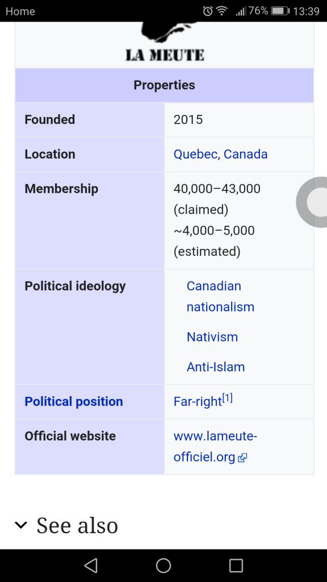Image resolution: width=327 pixels, height=582 pixels.
Task: Tap the recent apps square icon
Action: pyautogui.click(x=236, y=566)
